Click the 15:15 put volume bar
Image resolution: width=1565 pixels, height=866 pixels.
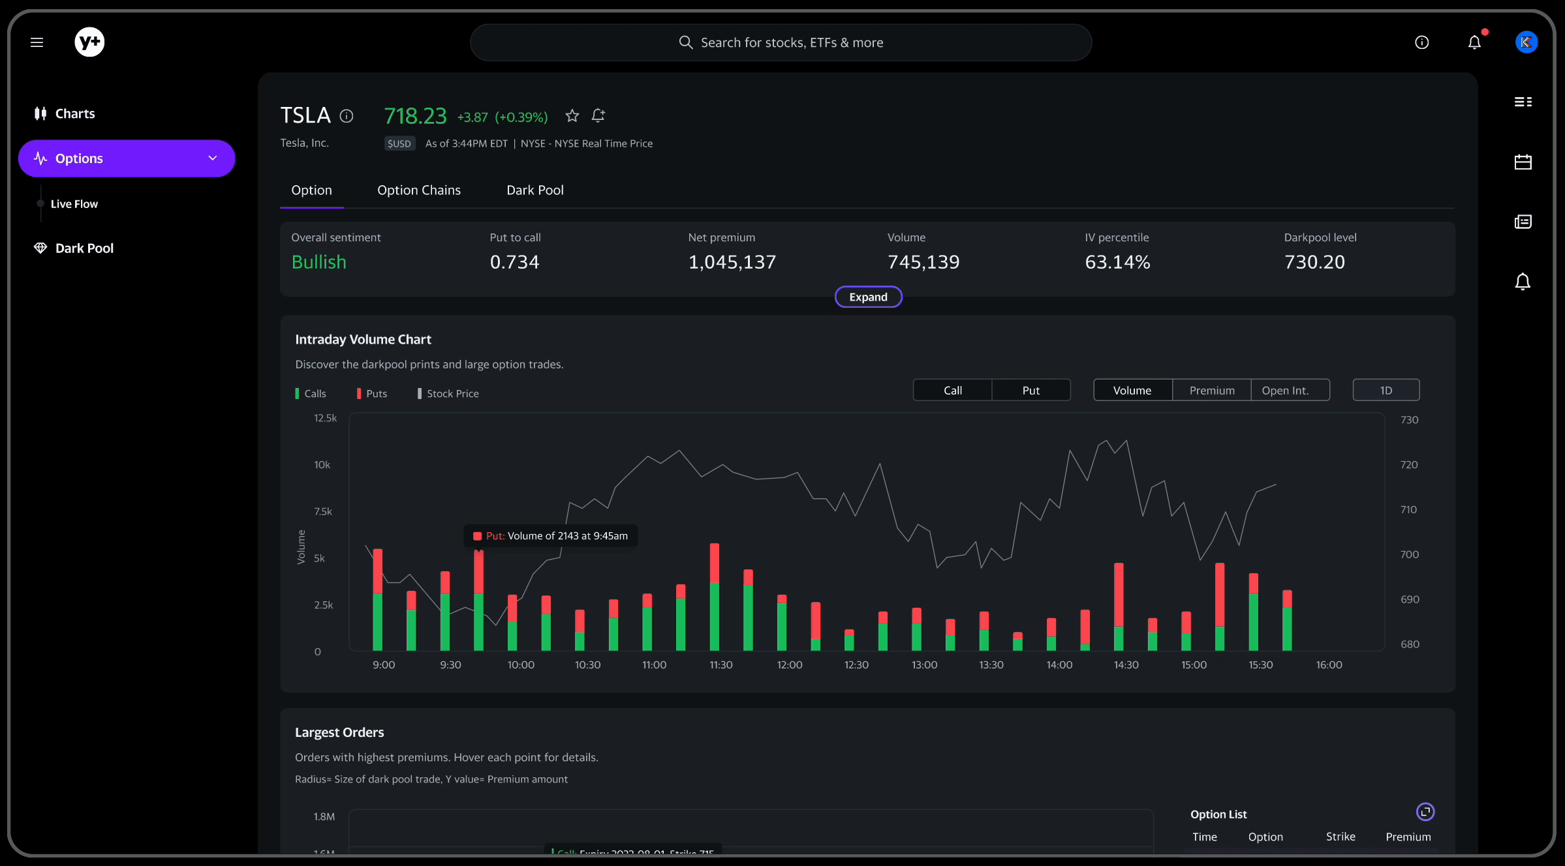point(1220,595)
